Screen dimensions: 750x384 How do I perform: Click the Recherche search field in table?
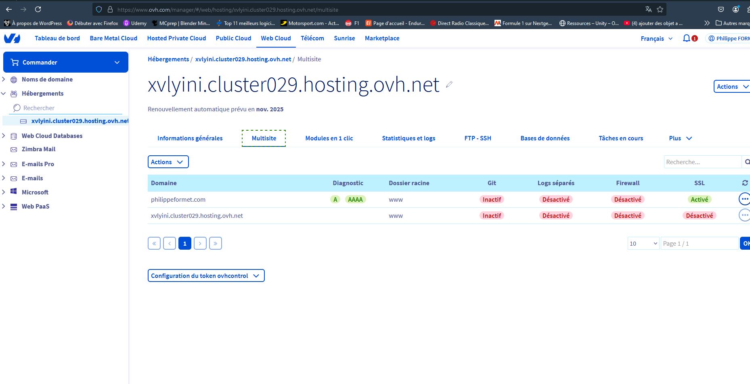702,162
